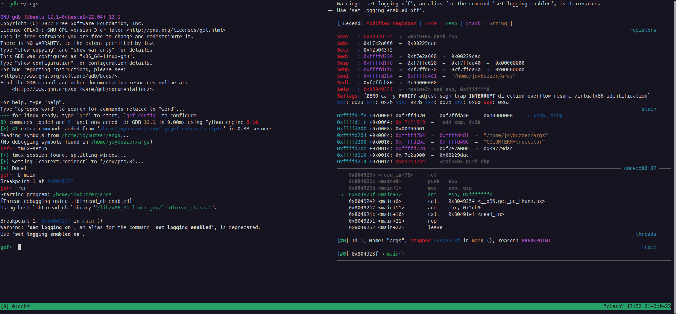This screenshot has height=314, width=676.
Task: Click the BREAKPOINT reason text in threads
Action: (536, 241)
